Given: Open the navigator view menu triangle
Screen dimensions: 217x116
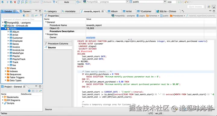Looking at the screenshot, I should tap(41, 15).
